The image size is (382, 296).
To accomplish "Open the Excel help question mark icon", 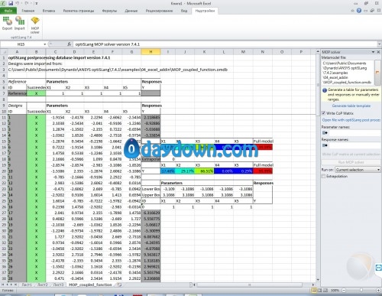I will pos(359,11).
